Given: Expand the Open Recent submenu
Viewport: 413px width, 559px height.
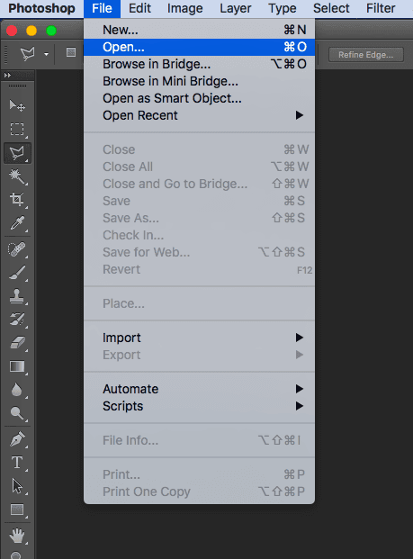Looking at the screenshot, I should tap(199, 115).
